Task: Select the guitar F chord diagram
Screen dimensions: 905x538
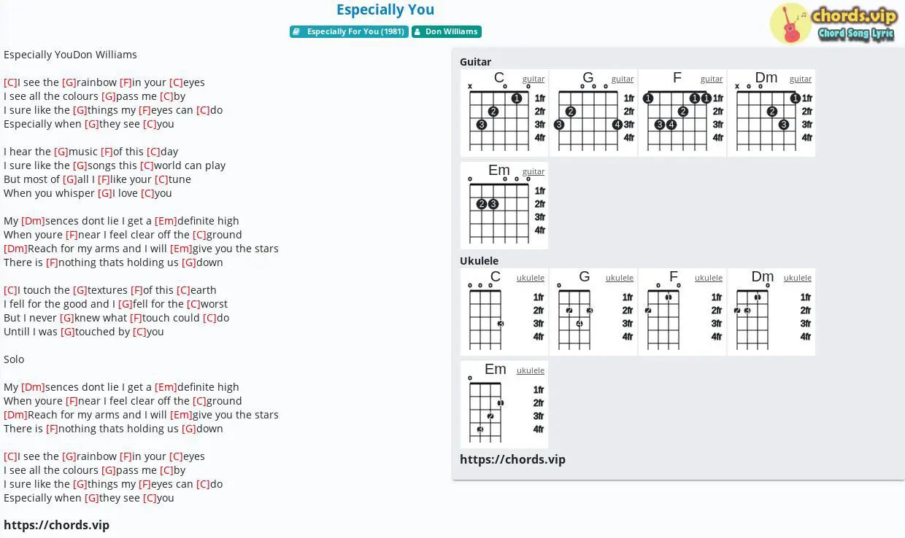Action: pyautogui.click(x=682, y=113)
